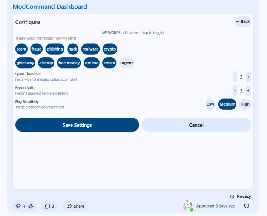Open the moderator shield icon
The width and height of the screenshot is (267, 216).
tap(247, 206)
